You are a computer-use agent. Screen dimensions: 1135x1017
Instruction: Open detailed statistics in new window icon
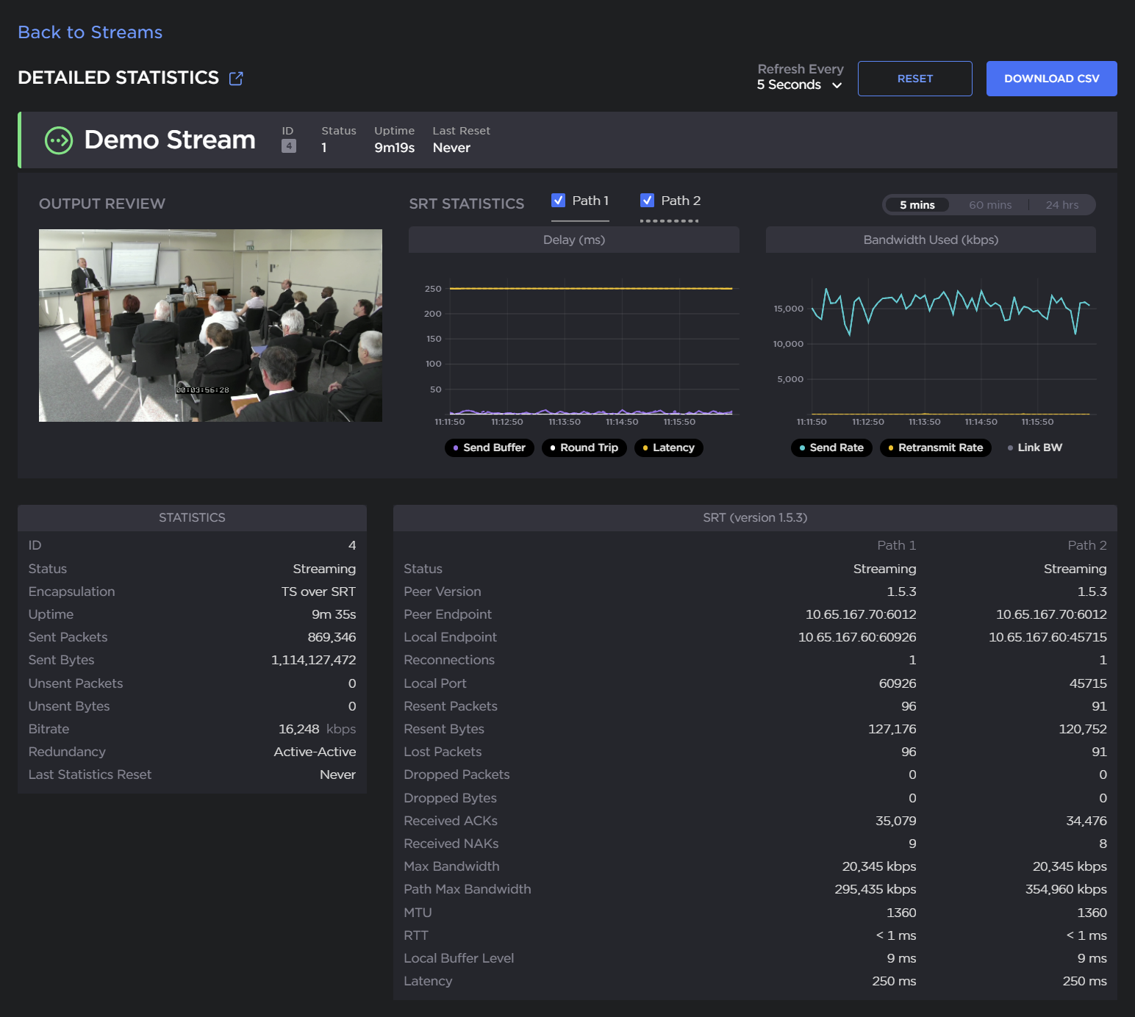pos(236,78)
